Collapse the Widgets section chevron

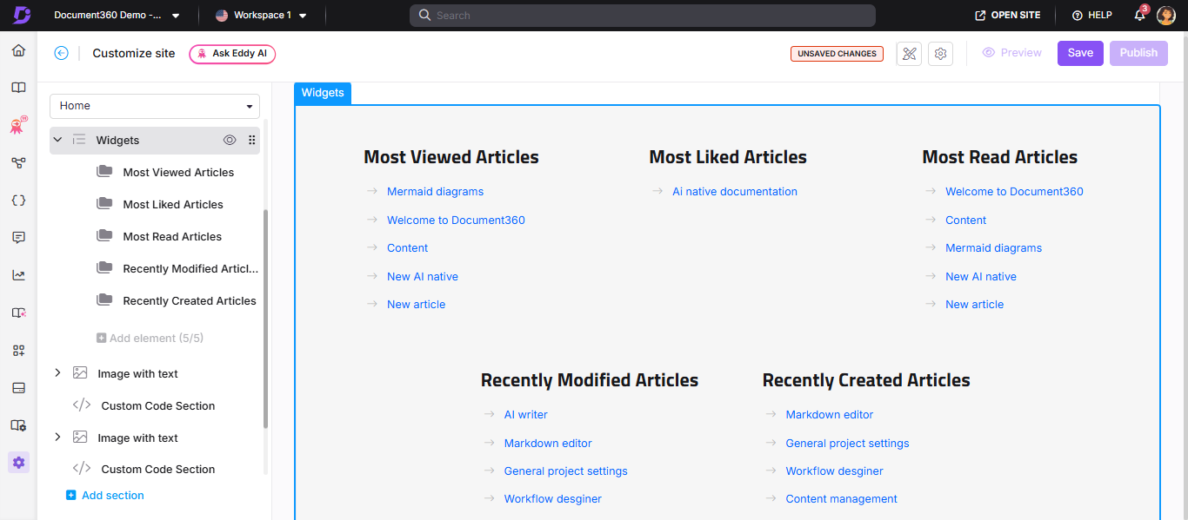(x=57, y=140)
